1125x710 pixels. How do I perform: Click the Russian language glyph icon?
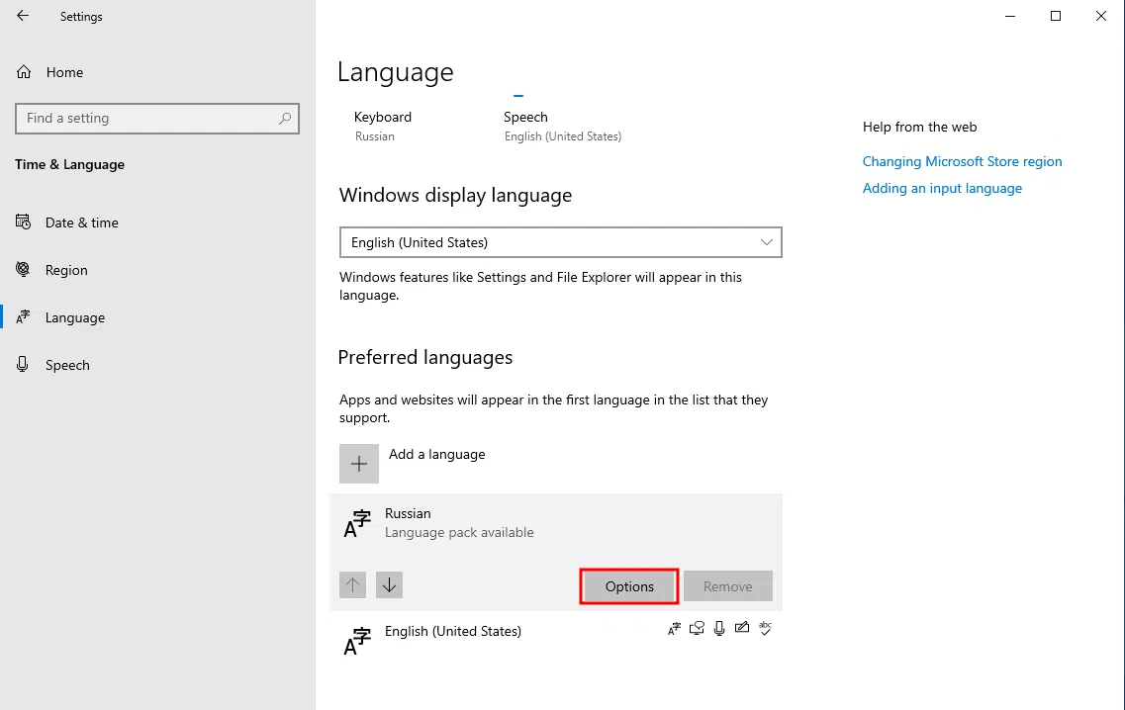point(357,523)
